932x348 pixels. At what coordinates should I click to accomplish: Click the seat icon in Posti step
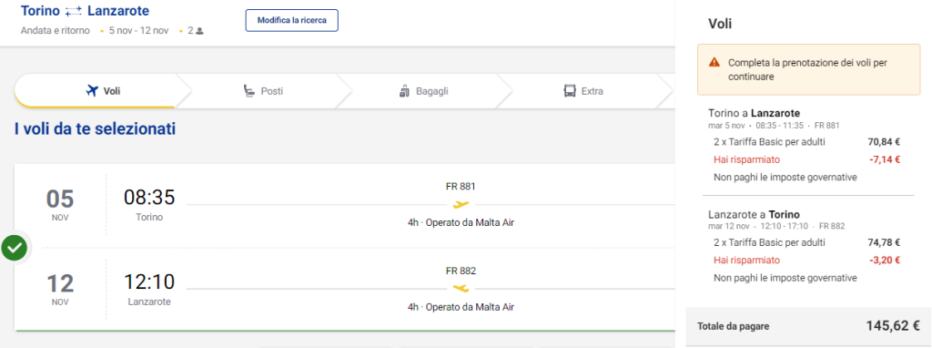[249, 91]
